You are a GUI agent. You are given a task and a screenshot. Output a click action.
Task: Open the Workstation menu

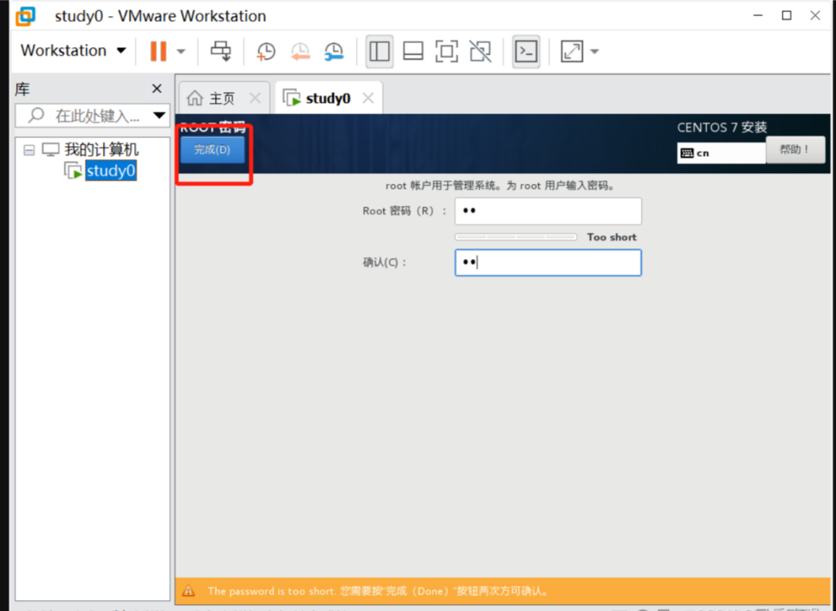[x=73, y=50]
